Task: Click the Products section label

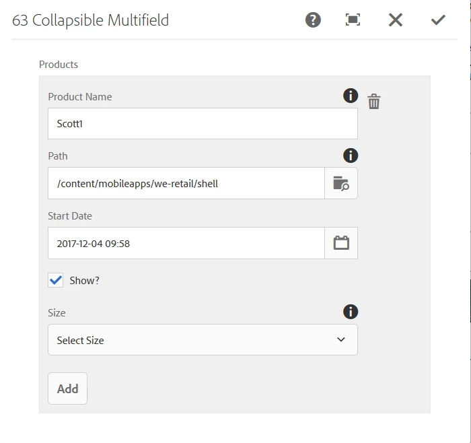Action: (59, 65)
